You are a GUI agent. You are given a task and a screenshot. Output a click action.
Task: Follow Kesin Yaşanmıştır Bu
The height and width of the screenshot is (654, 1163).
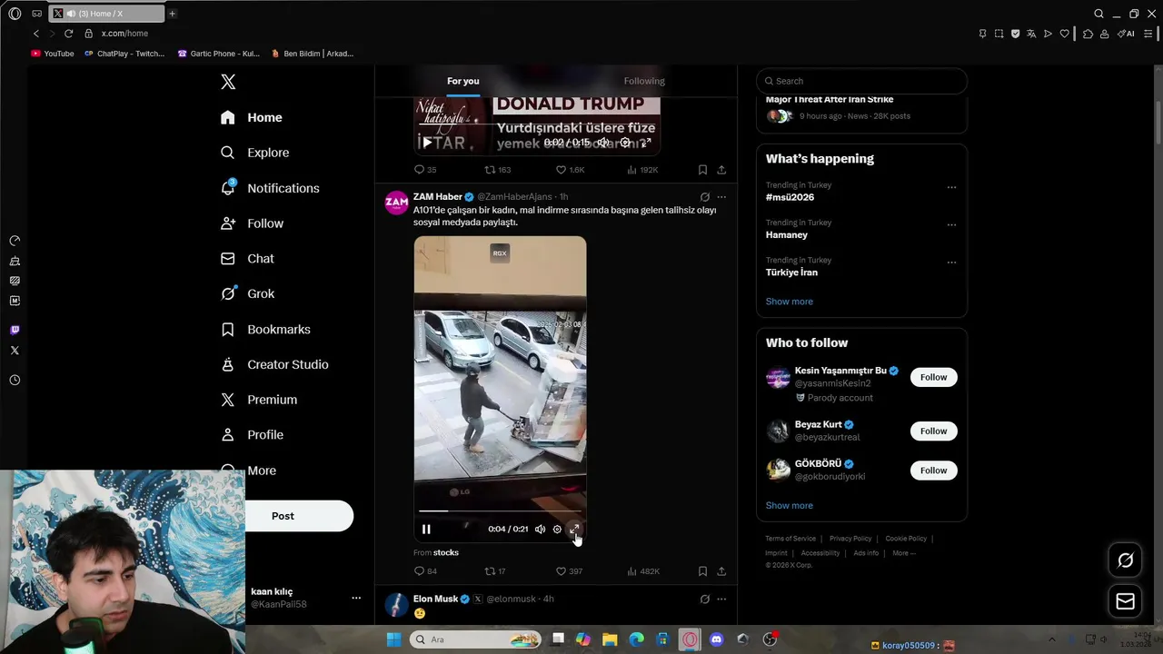(x=933, y=377)
